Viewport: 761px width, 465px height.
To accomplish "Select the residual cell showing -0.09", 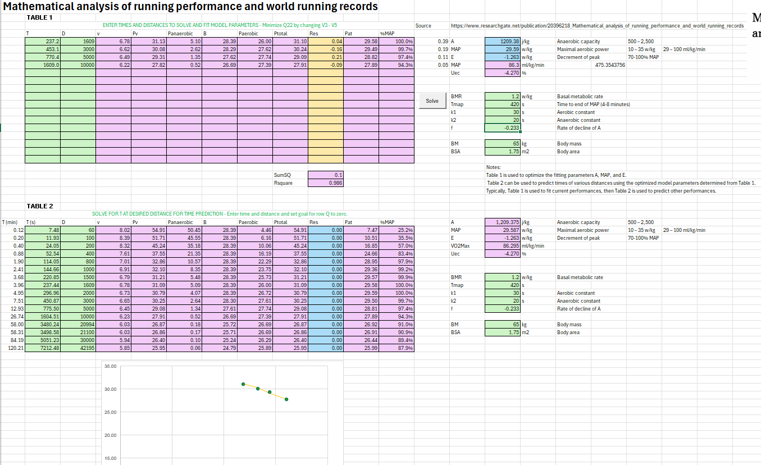I will tap(326, 65).
